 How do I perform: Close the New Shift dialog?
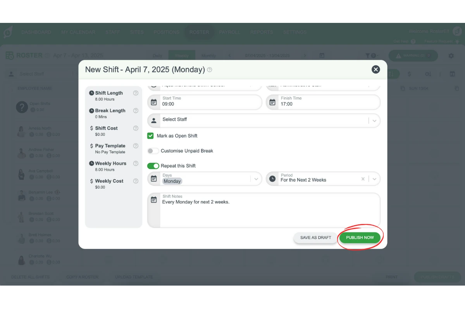click(375, 69)
